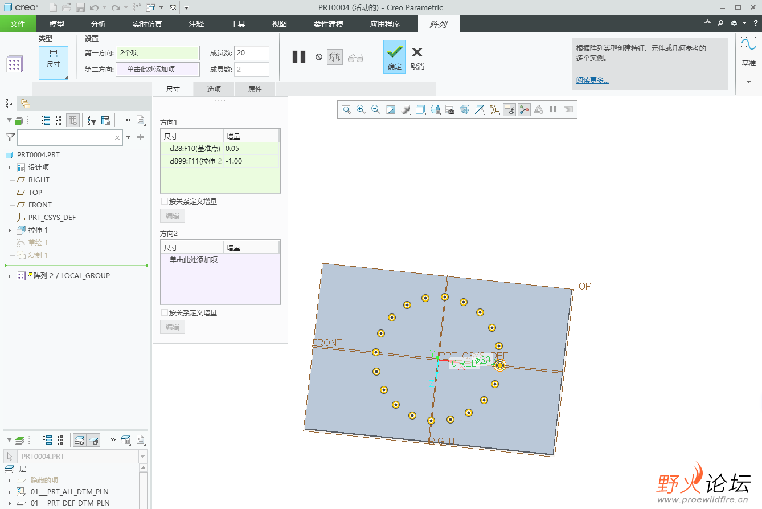Screen dimensions: 762x509
Task: Click the model tree tab icon
Action: (9, 103)
